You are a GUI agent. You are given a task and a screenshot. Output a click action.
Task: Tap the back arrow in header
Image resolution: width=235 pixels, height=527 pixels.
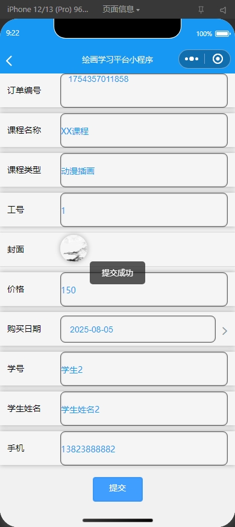pos(9,61)
